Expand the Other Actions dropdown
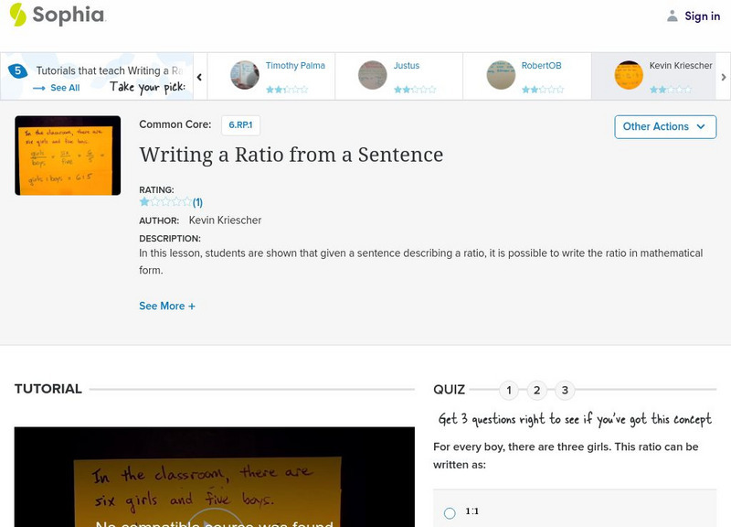The image size is (731, 527). pos(665,127)
